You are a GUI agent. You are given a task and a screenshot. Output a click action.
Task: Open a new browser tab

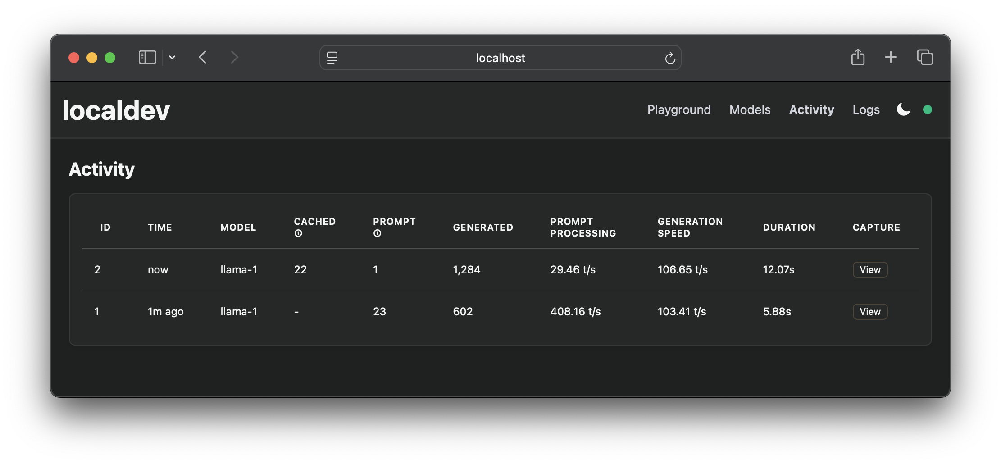coord(891,58)
